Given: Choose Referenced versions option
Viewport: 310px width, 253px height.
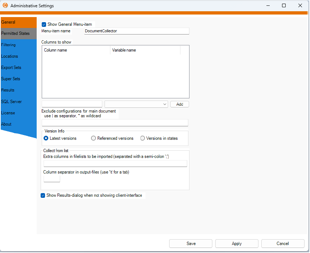Looking at the screenshot, I should [x=94, y=138].
